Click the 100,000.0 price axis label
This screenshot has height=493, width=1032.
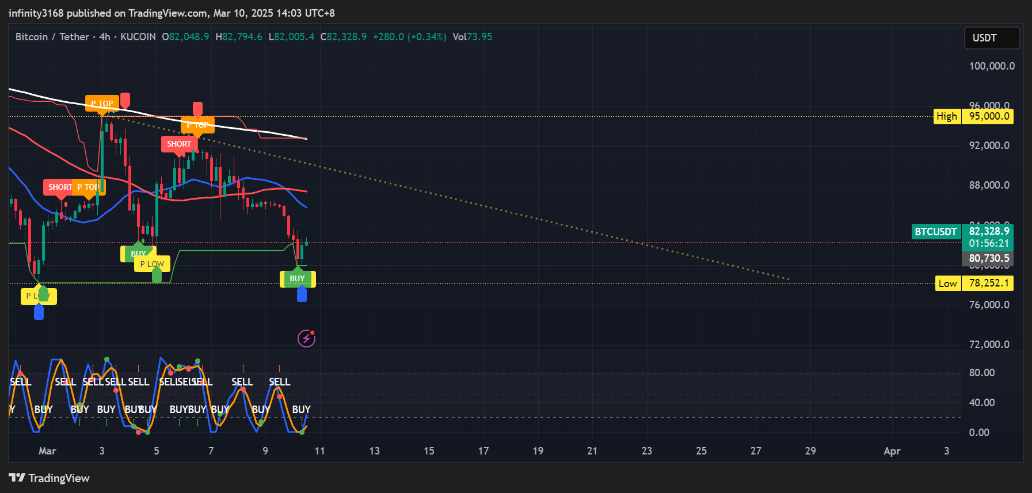992,66
